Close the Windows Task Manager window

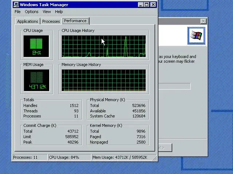tap(153, 5)
